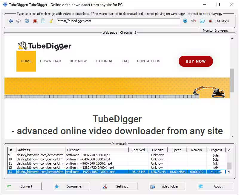Toggle D-L Mode
The image size is (239, 195).
[x=222, y=21]
